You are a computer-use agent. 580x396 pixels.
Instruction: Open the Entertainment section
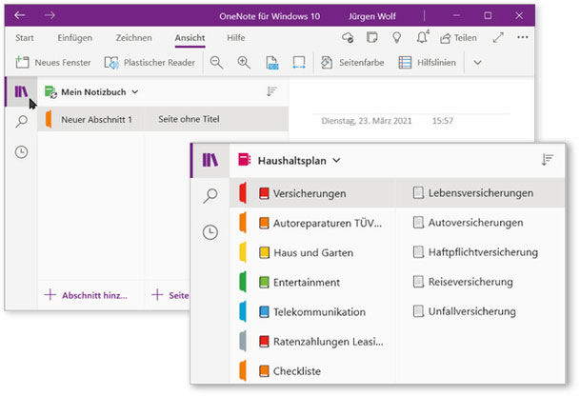click(x=312, y=282)
